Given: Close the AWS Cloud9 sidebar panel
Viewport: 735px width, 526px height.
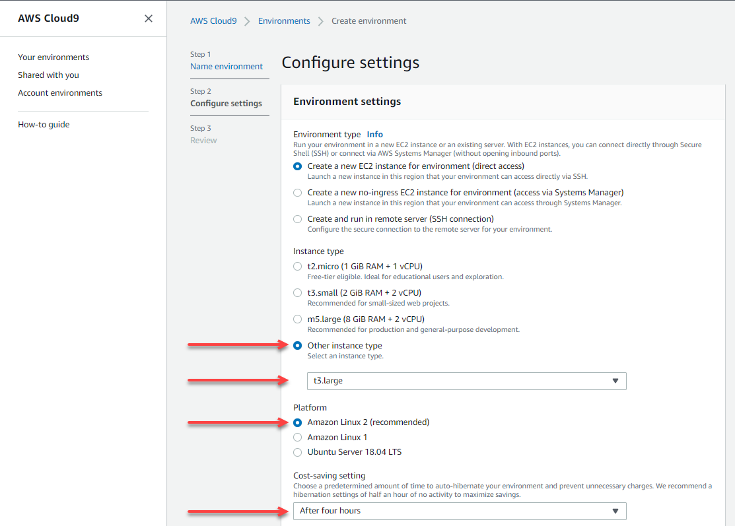Looking at the screenshot, I should point(148,18).
